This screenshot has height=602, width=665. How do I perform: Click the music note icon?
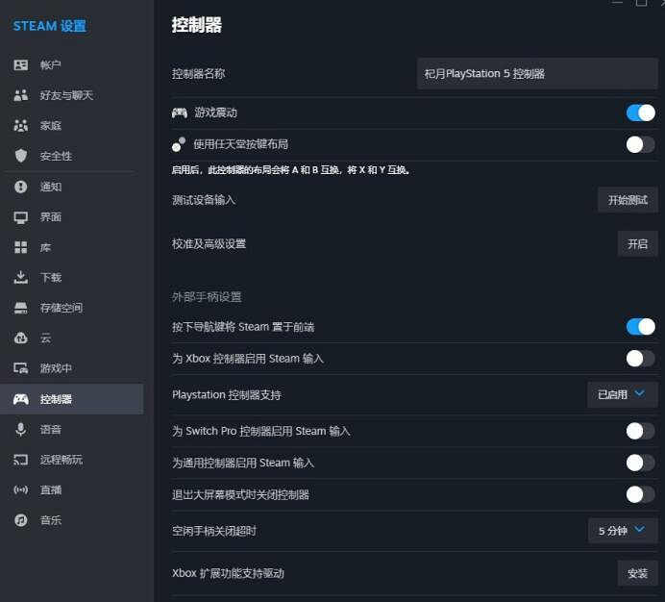pyautogui.click(x=21, y=520)
